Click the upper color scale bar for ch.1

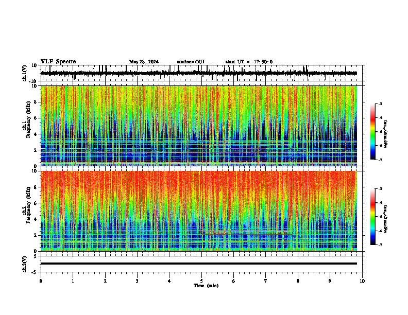[x=372, y=132]
